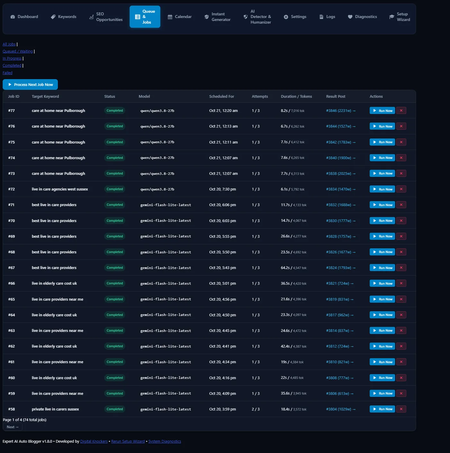Image resolution: width=450 pixels, height=453 pixels.
Task: Open the Diagnostics tab
Action: (x=362, y=17)
